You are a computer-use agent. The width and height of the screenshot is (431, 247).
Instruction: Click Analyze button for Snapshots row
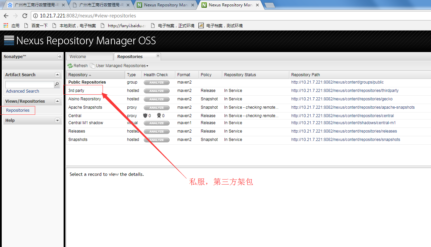157,140
